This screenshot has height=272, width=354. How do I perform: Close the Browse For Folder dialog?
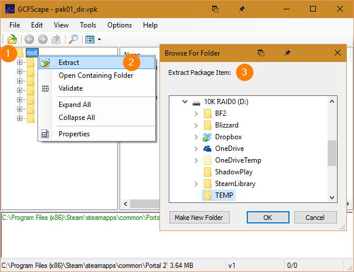coord(338,53)
